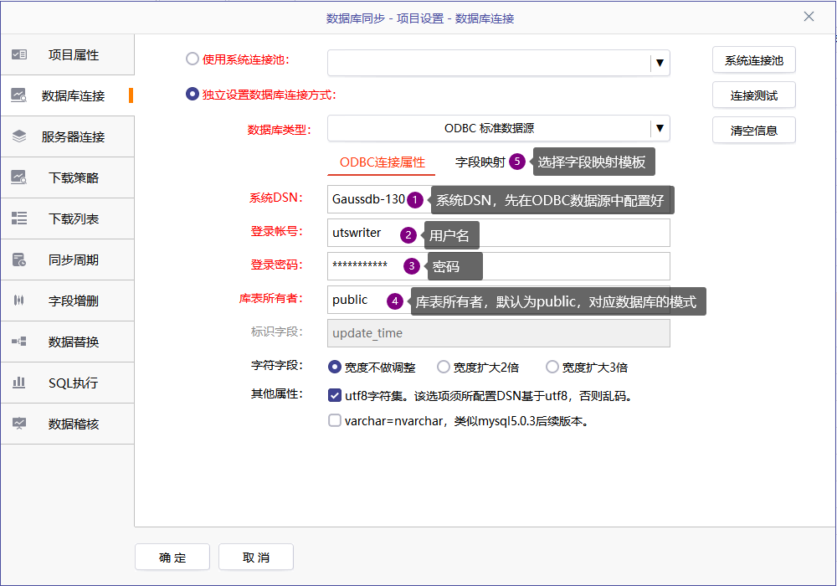Open 数据替换 settings

(x=67, y=342)
